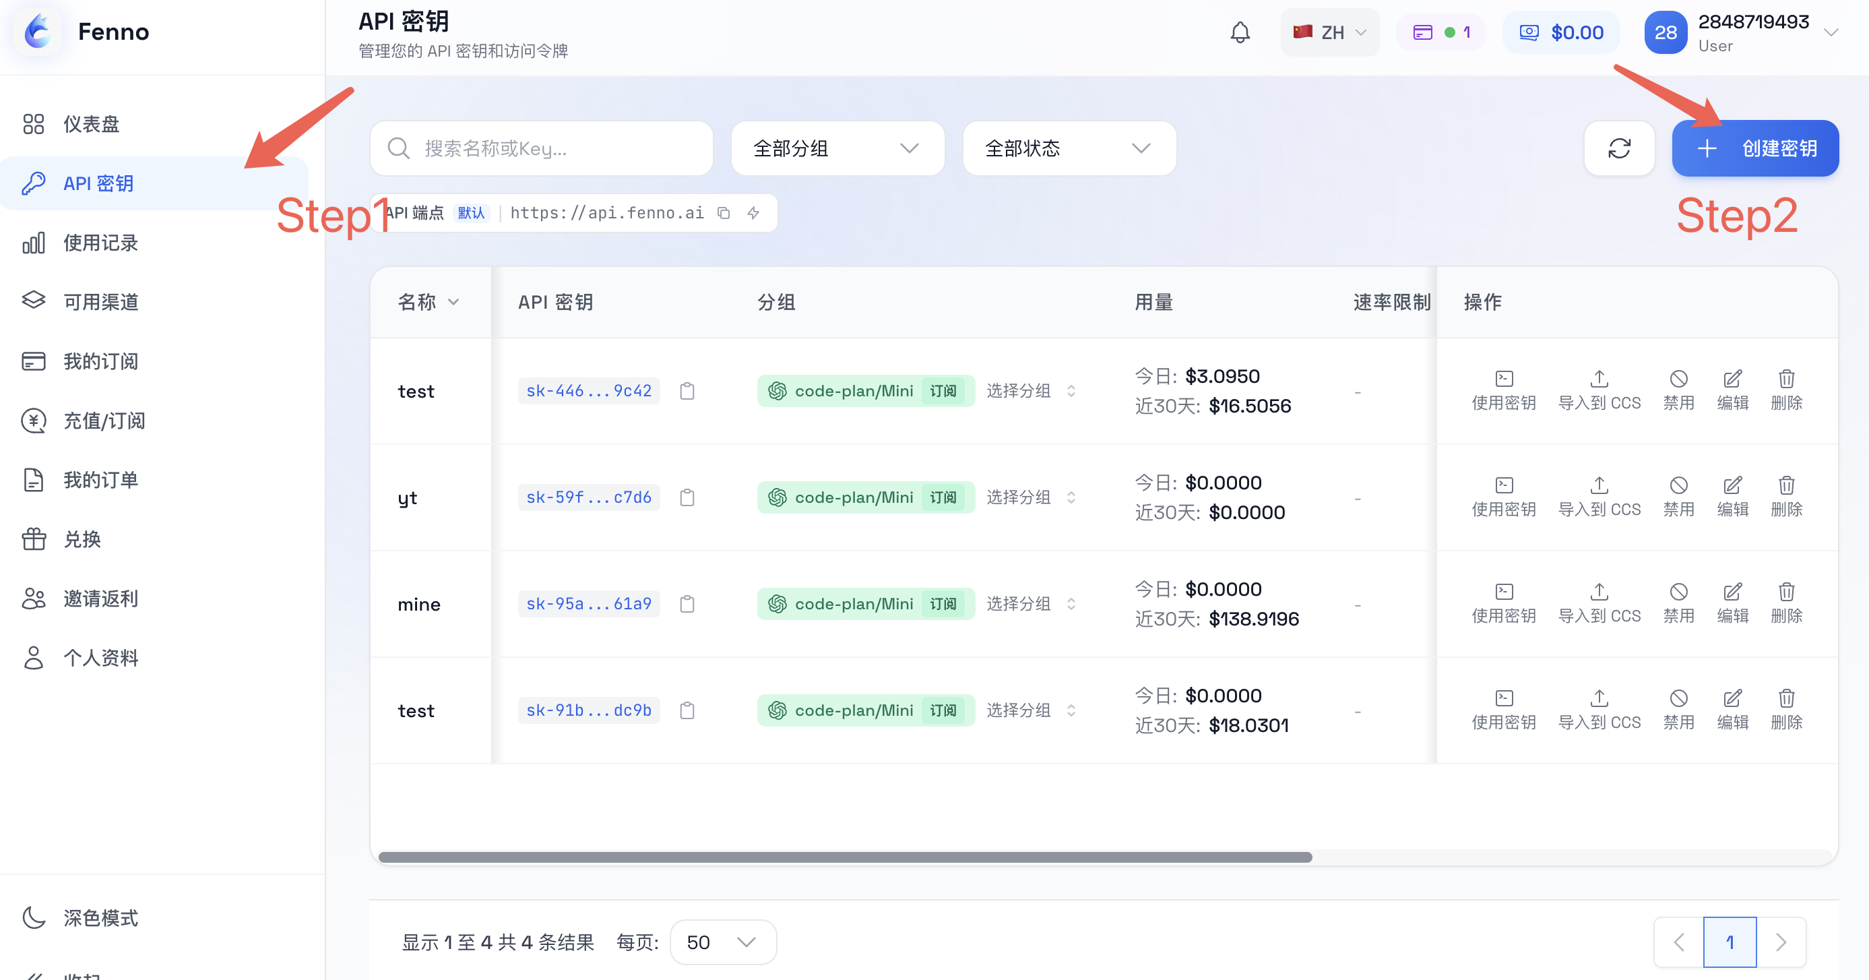Click the horizontal table scrollbar
The height and width of the screenshot is (980, 1869).
click(846, 857)
